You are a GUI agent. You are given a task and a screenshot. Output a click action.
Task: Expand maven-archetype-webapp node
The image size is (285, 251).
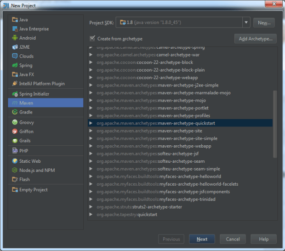91,146
